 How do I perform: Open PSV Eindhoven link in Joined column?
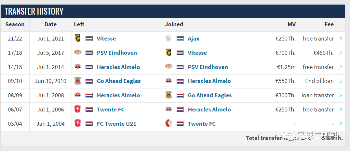coord(208,67)
